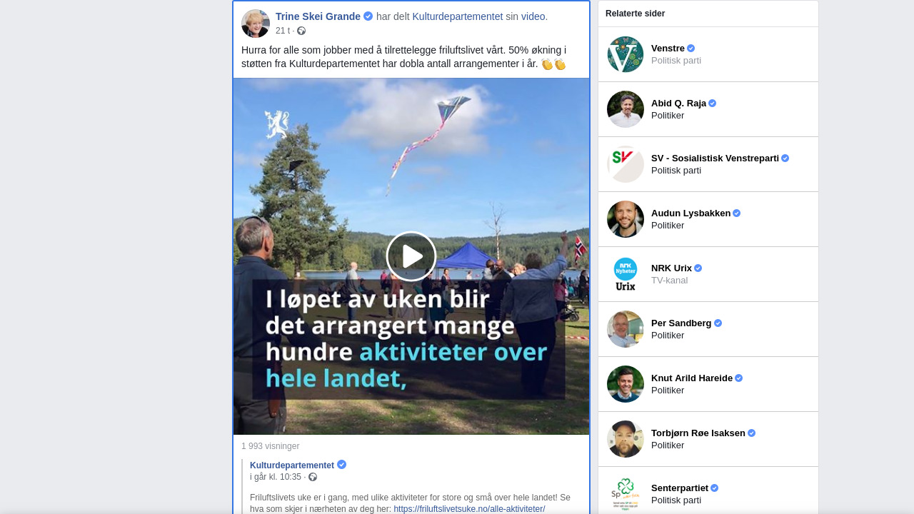Screen dimensions: 914x514
Task: Follow the Kulturdepartementet link in post header
Action: tap(458, 16)
